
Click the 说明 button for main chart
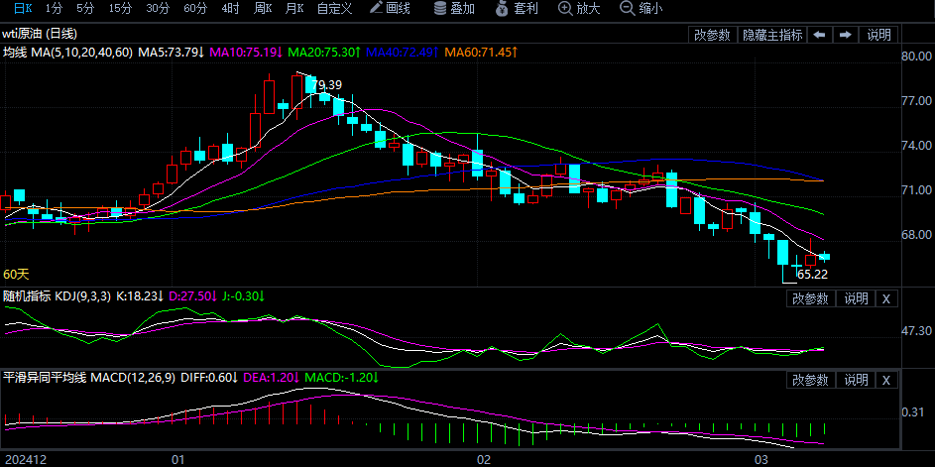tap(879, 35)
